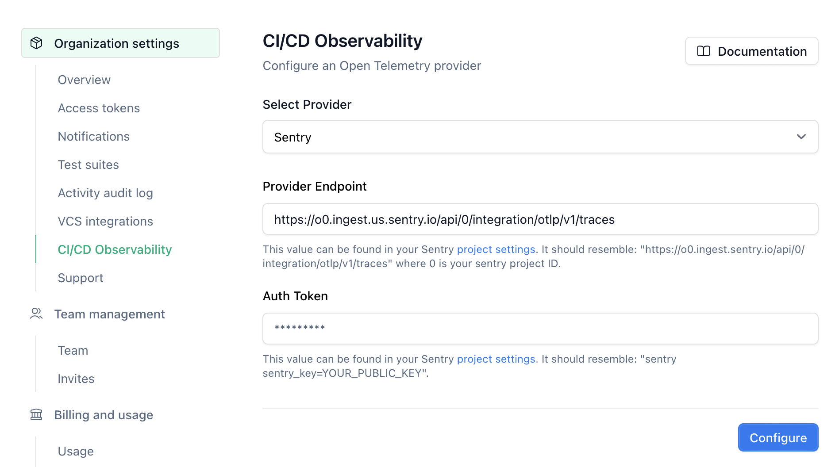Select Notifications in the sidebar
Viewport: 839px width, 467px height.
point(94,137)
